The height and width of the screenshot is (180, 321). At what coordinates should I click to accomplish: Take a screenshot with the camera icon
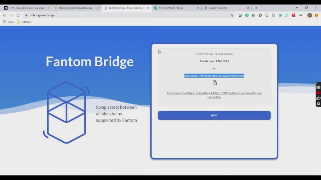[x=318, y=87]
